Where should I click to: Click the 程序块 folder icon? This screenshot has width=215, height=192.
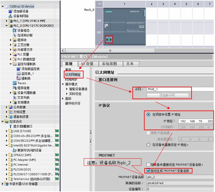click(15, 40)
